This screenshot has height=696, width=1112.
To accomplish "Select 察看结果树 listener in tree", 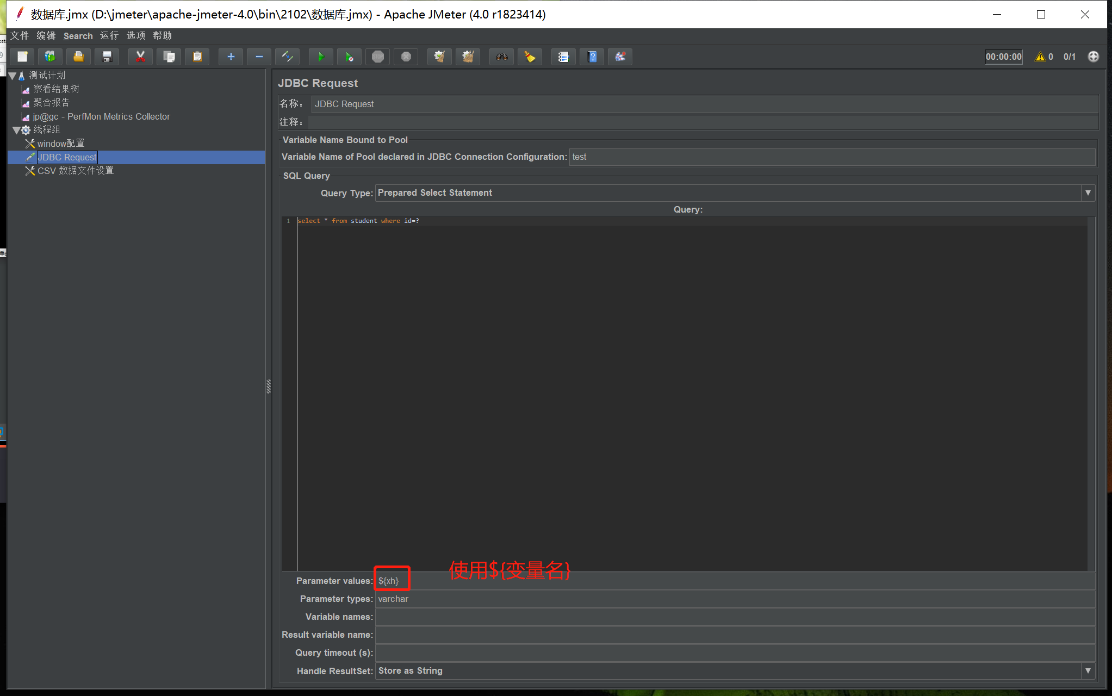I will tap(56, 89).
